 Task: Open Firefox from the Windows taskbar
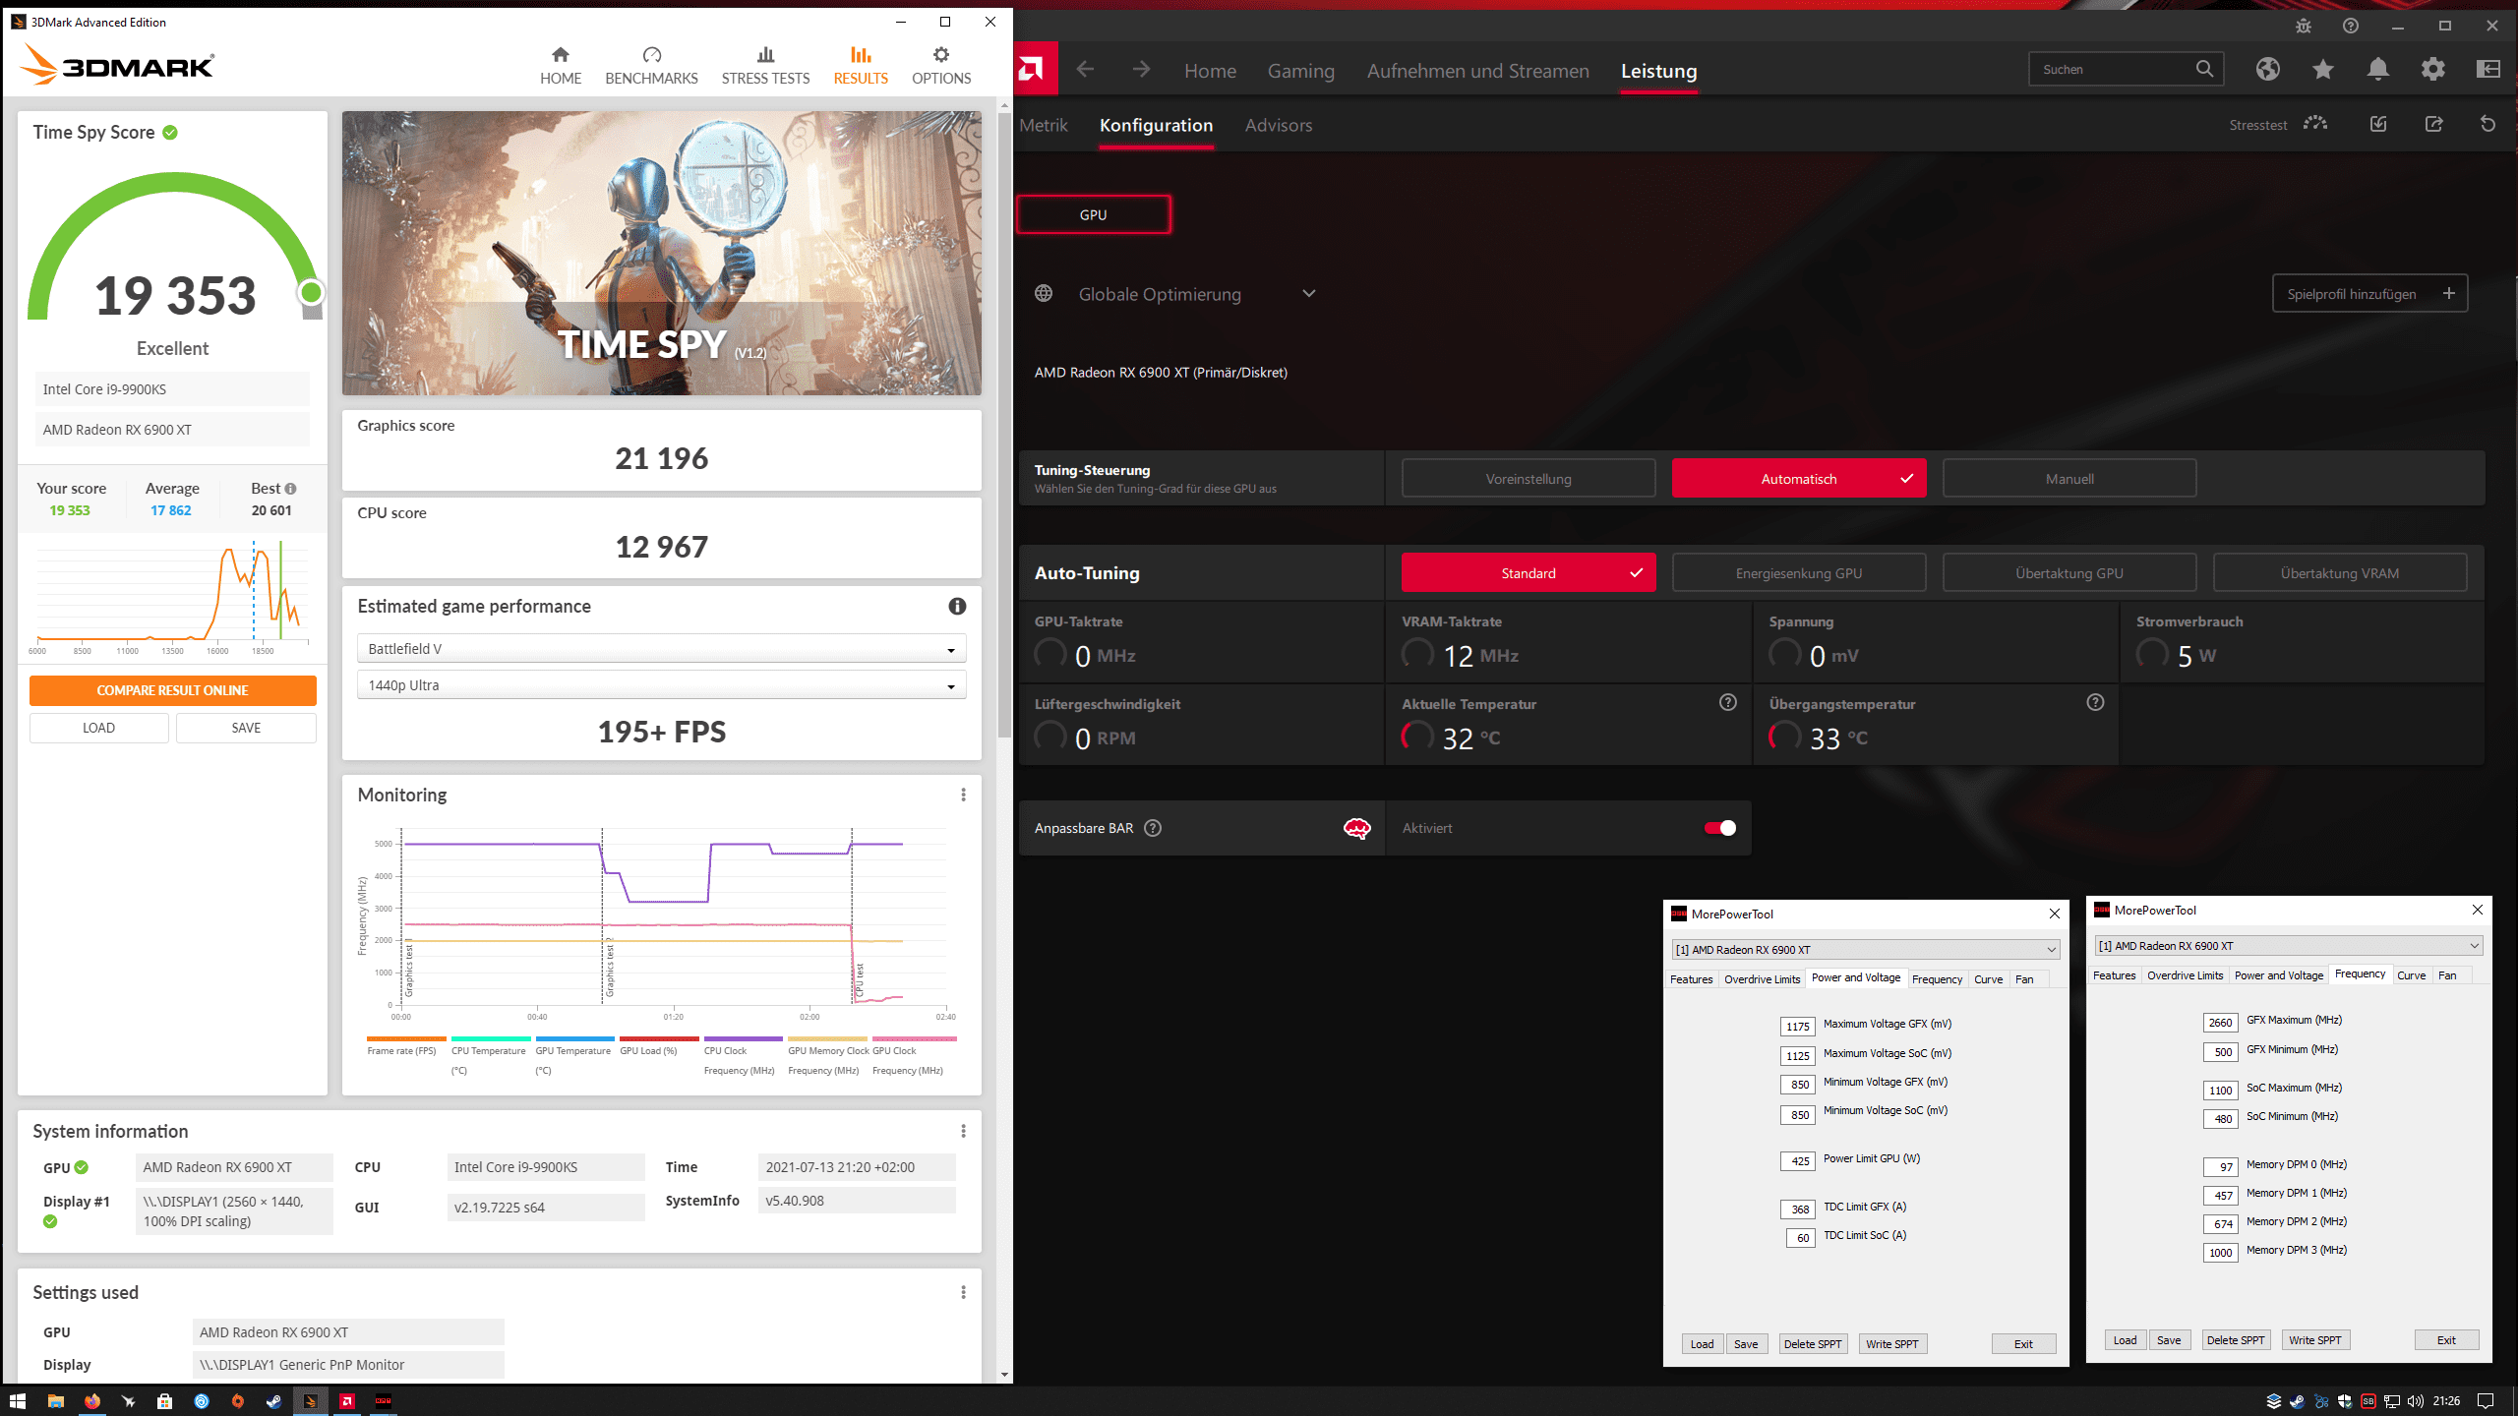tap(91, 1400)
